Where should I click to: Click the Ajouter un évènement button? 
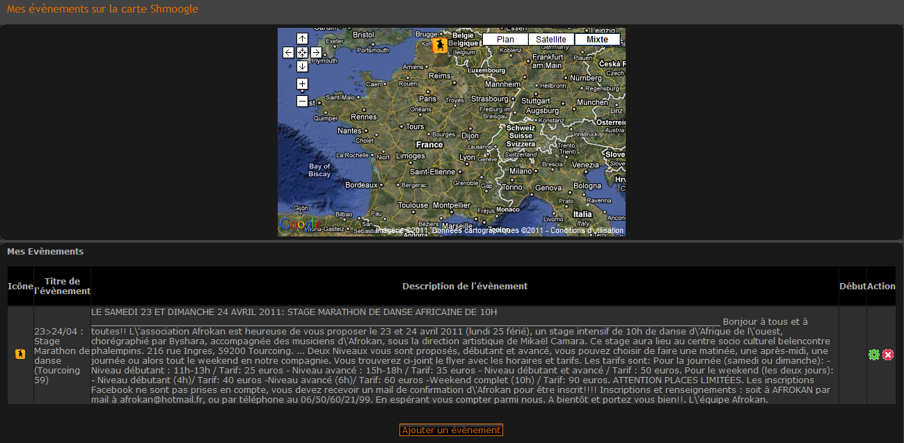[x=451, y=430]
